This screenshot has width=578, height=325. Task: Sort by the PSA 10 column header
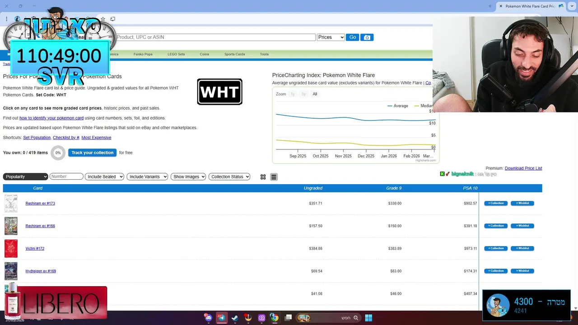470,188
